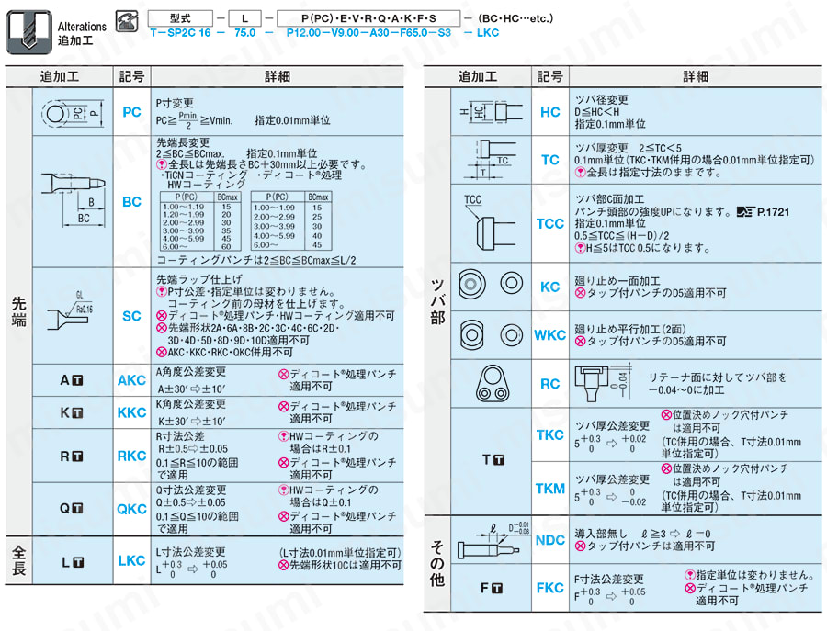Click the example P12.00-V9.00-A30-F65.0-S3 text
Screen dimensions: 827x631
[368, 33]
